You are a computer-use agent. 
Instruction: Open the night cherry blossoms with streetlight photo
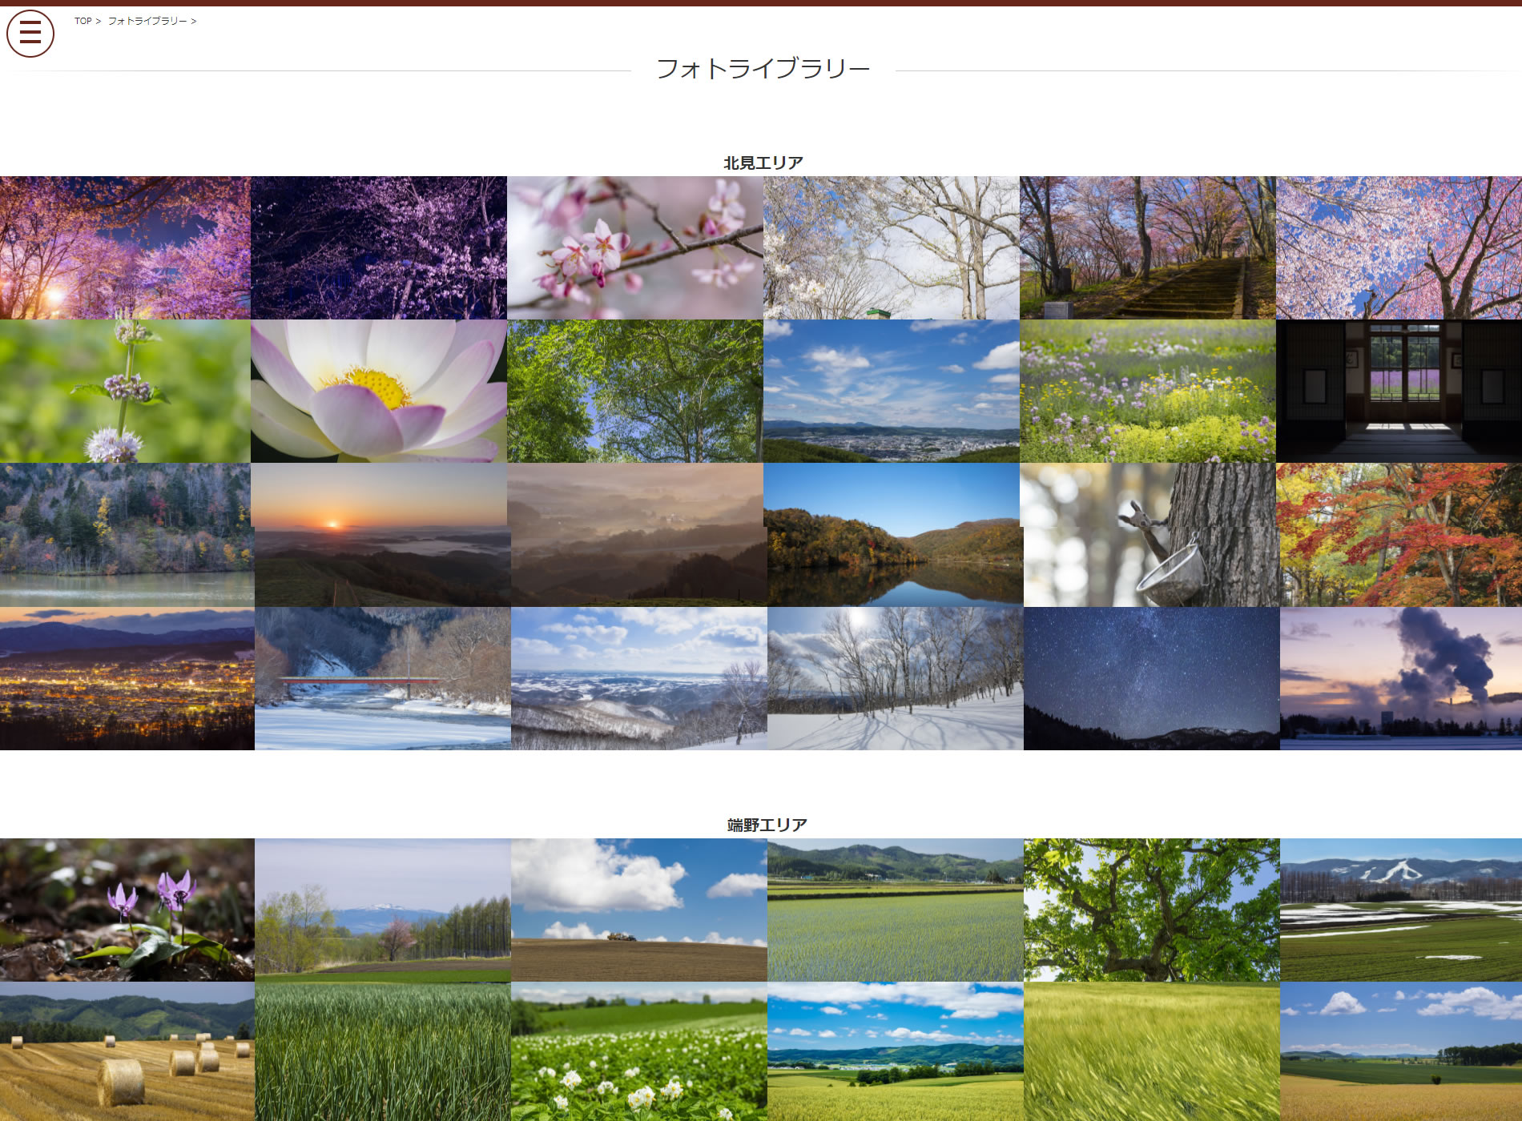[x=125, y=247]
